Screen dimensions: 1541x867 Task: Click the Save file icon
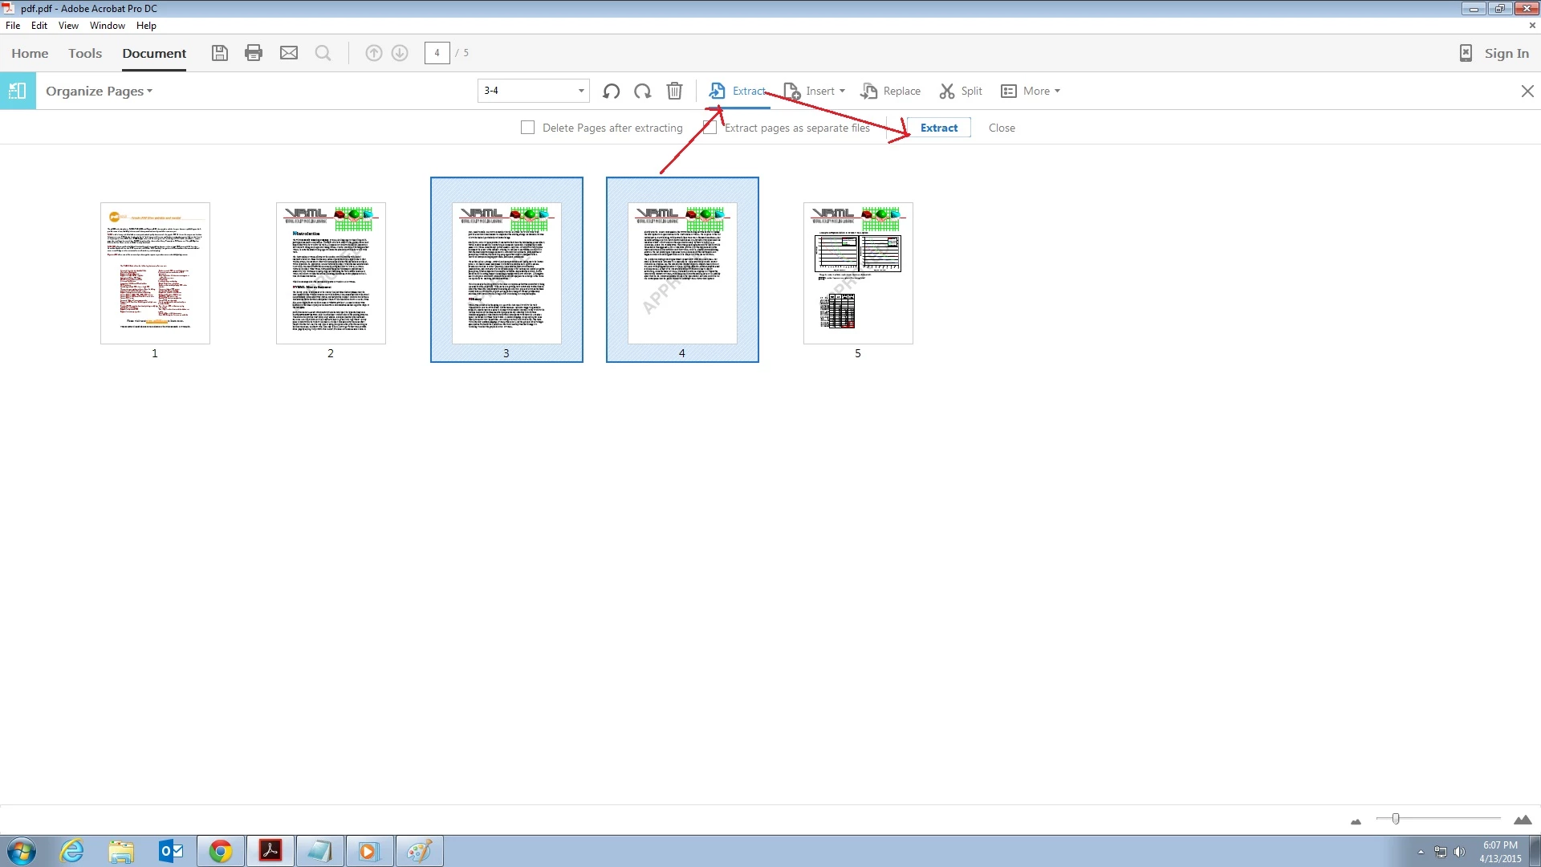point(219,53)
